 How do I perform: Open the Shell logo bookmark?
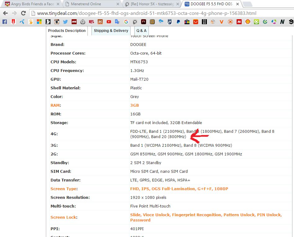[x=248, y=22]
